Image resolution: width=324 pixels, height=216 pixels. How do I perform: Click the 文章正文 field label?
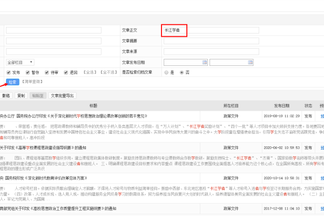pyautogui.click(x=130, y=30)
